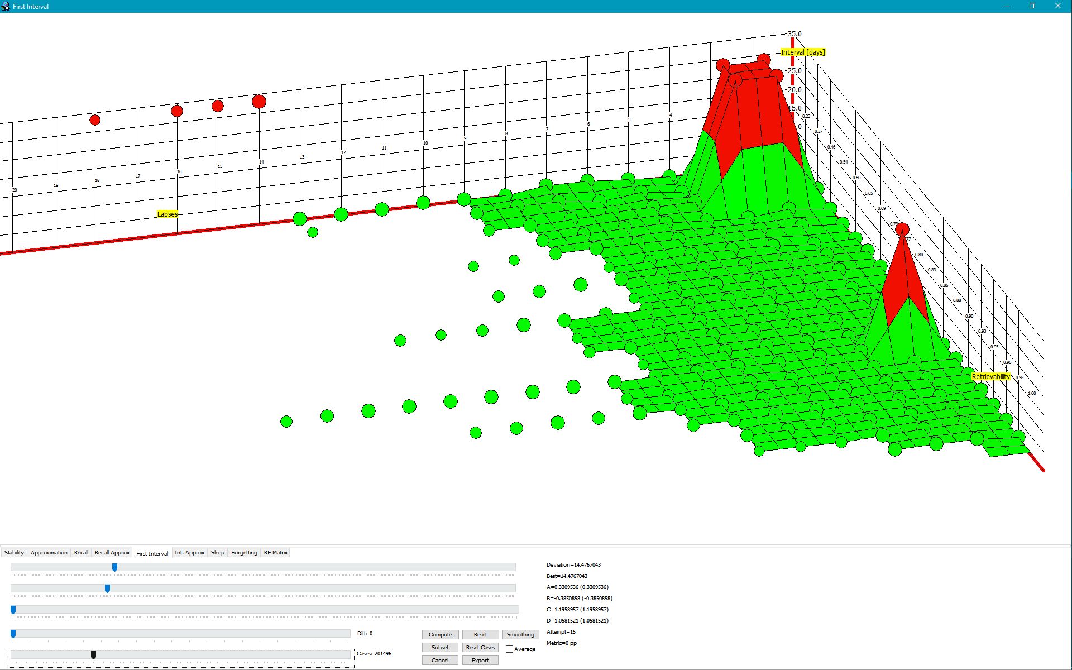Click the topmost parameter slider thumb
This screenshot has height=670, width=1072.
[114, 567]
